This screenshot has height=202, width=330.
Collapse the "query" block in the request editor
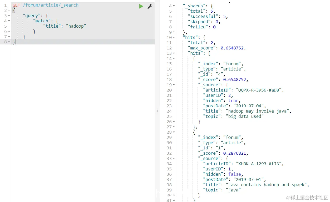pos(9,16)
